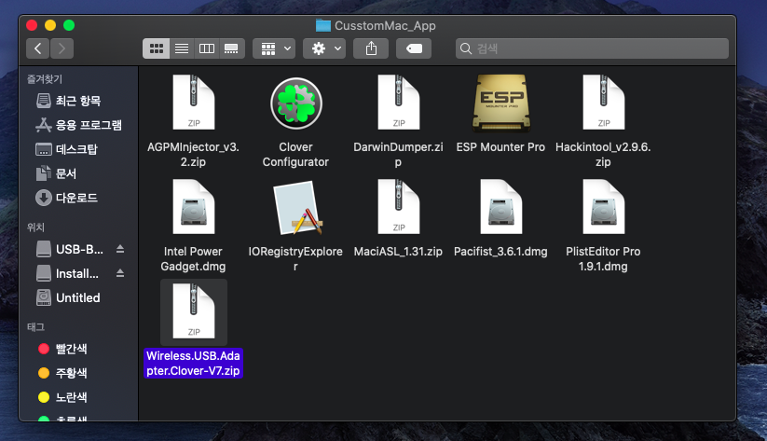Click the Edit Tags toolbar button
This screenshot has height=441, width=767.
point(414,48)
